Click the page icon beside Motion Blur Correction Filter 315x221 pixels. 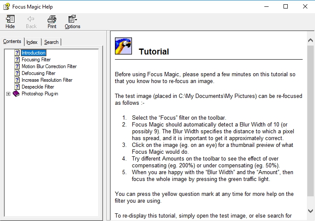pos(17,66)
